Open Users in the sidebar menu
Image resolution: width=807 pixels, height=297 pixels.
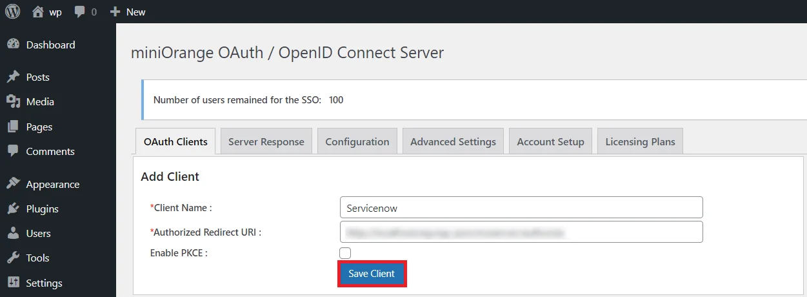pyautogui.click(x=38, y=233)
